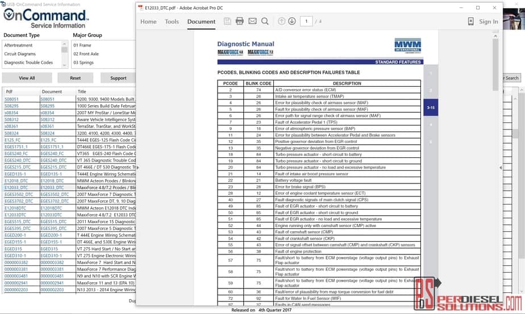
Task: Open the search magnifier in Acrobat
Action: (265, 21)
